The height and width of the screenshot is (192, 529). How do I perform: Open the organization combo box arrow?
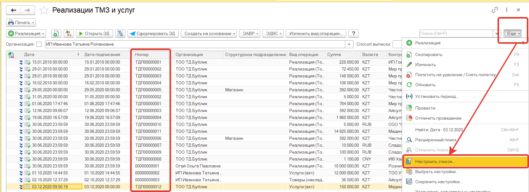click(349, 44)
